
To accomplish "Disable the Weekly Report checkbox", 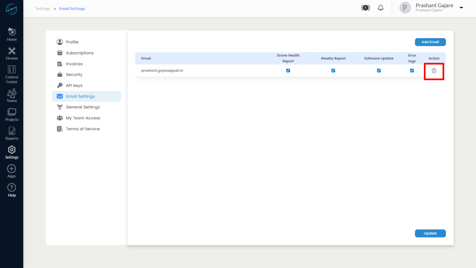I will (x=333, y=70).
